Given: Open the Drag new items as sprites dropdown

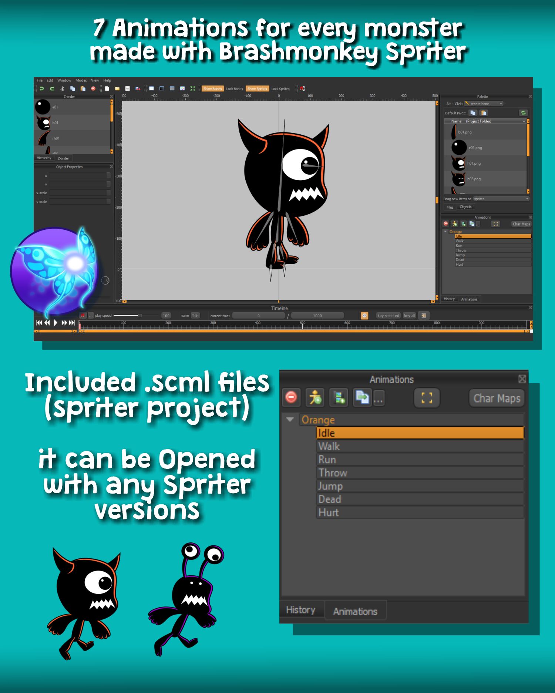Looking at the screenshot, I should pyautogui.click(x=501, y=199).
